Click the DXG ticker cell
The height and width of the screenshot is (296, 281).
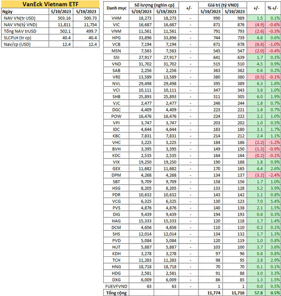[116, 280]
